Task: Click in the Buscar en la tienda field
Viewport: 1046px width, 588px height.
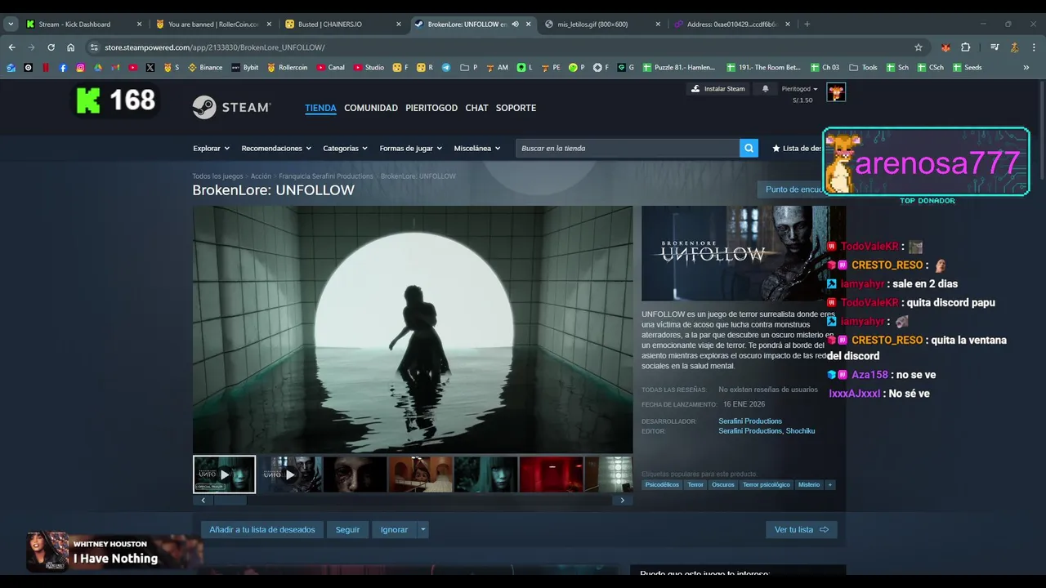Action: coord(628,148)
